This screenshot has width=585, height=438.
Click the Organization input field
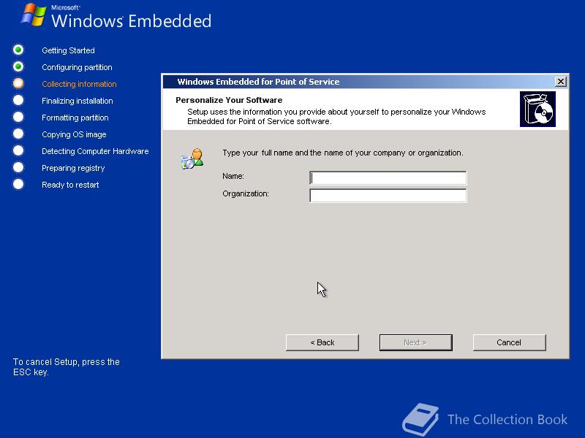point(388,195)
